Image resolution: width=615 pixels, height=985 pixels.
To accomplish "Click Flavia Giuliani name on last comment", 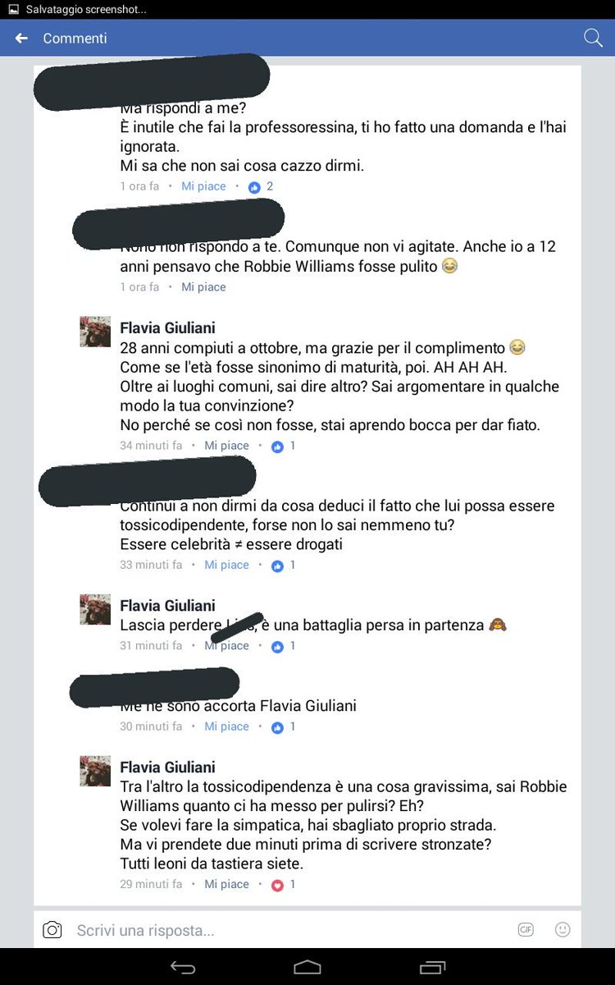I will 167,767.
